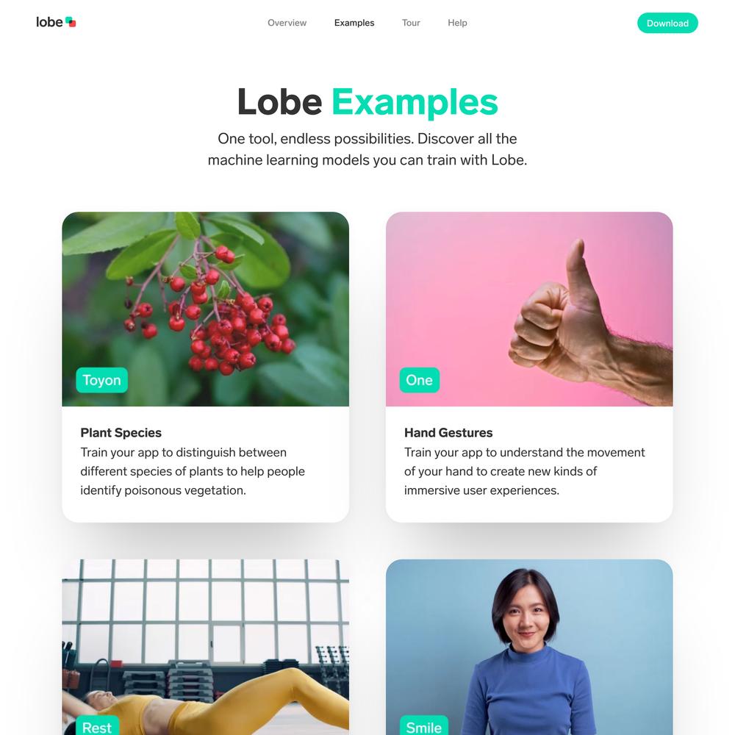Click the Plant Species description text
The width and height of the screenshot is (735, 735).
(193, 472)
